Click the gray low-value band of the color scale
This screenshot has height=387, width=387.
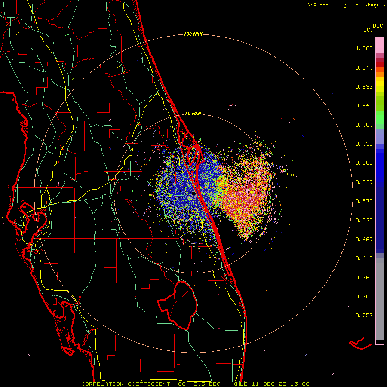pos(380,299)
